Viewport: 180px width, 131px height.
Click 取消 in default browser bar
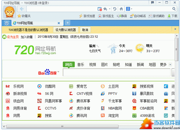pos(85,30)
